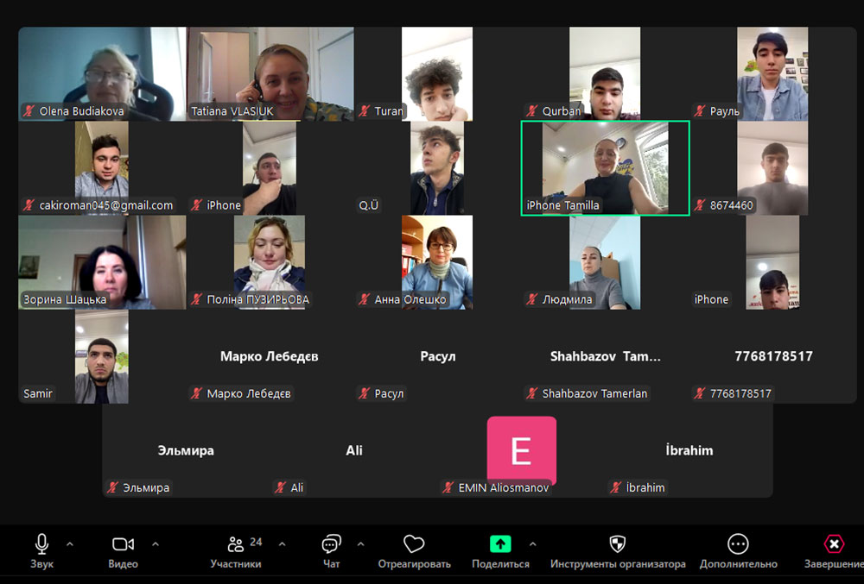Open Отреагировать reactions heart icon

click(414, 543)
